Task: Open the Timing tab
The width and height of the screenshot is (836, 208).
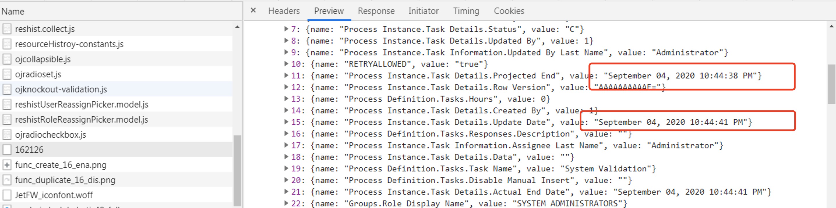Action: tap(466, 11)
